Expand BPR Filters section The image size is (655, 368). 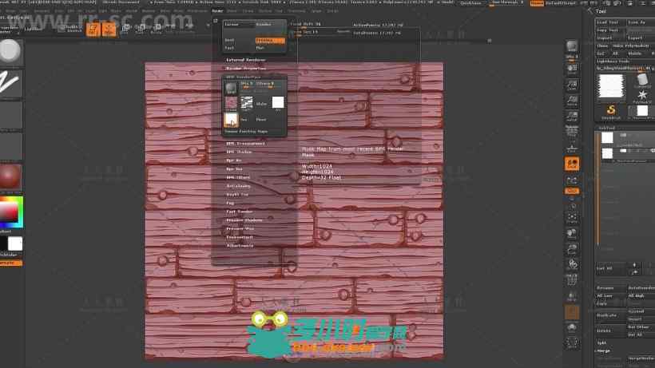238,177
